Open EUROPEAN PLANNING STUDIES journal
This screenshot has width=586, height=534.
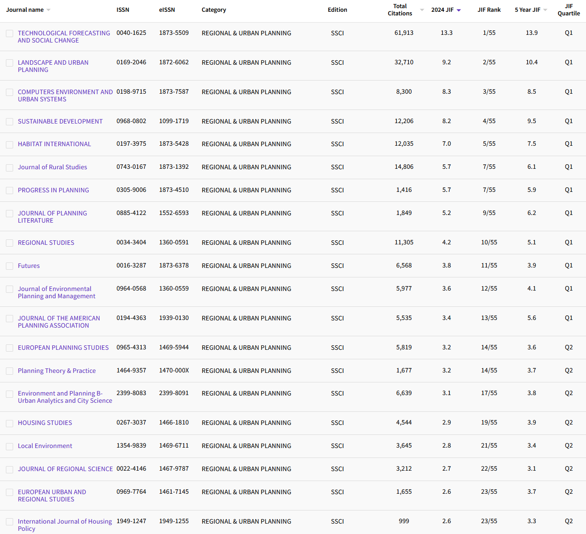click(63, 348)
